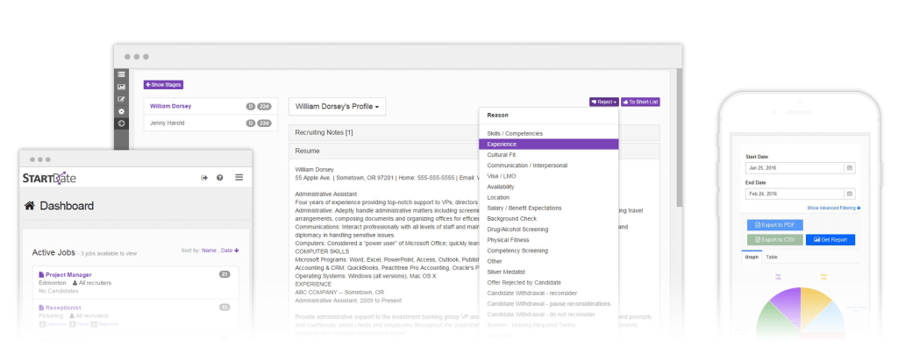The height and width of the screenshot is (346, 898).
Task: Click the circled arrow icon in sidebar
Action: coord(121,124)
